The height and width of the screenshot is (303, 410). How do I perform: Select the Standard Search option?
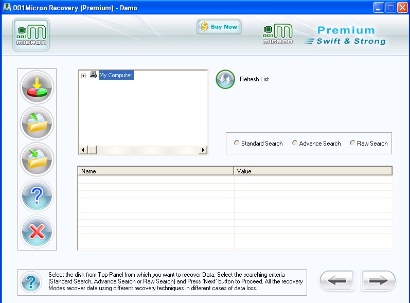click(x=258, y=143)
